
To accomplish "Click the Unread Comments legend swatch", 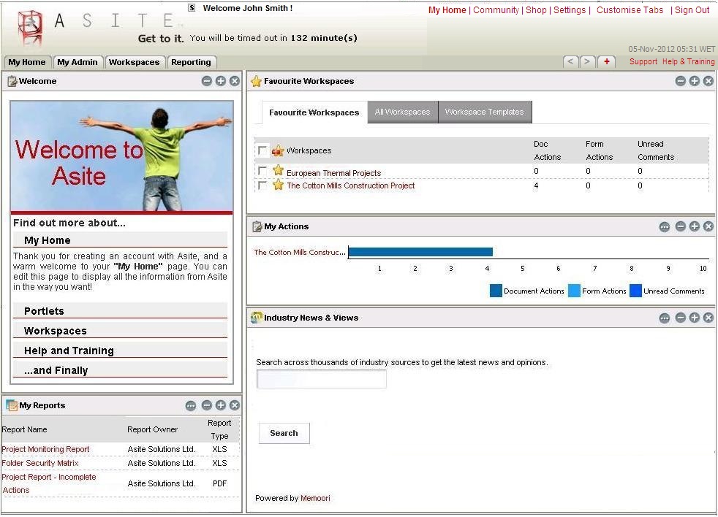I will pos(635,291).
